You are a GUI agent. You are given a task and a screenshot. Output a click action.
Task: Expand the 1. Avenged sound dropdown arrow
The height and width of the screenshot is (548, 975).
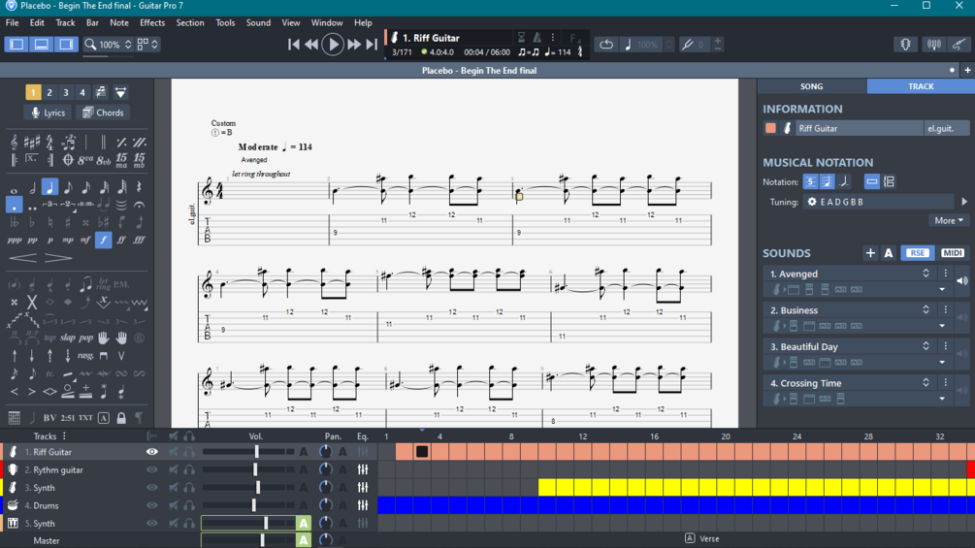point(942,290)
